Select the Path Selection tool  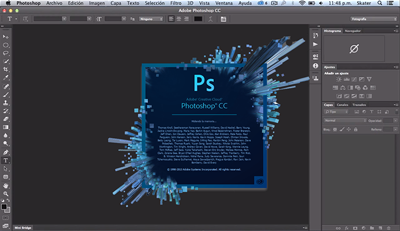(6, 168)
